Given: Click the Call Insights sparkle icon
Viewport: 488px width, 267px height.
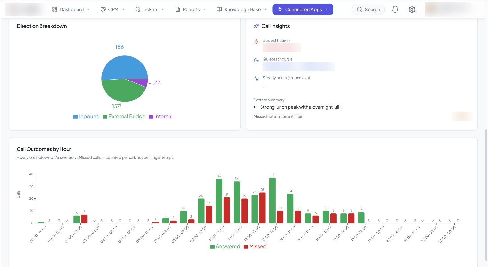Looking at the screenshot, I should coord(256,26).
